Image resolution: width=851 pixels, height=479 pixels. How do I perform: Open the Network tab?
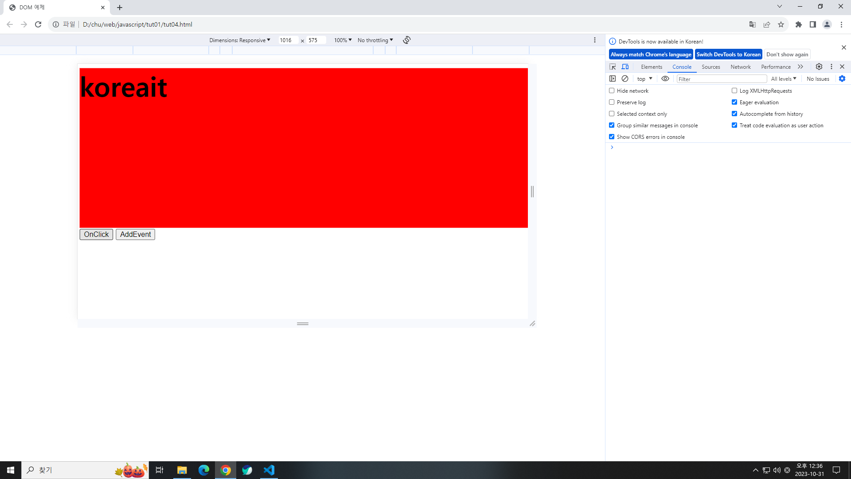[741, 67]
